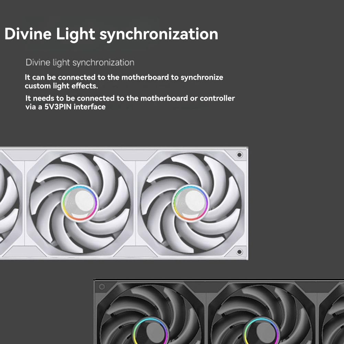Click the text 'It can be connected to the motherboard'
The image size is (344, 344).
point(97,77)
